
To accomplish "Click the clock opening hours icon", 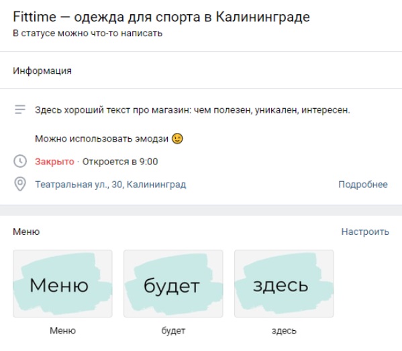I will coord(20,161).
